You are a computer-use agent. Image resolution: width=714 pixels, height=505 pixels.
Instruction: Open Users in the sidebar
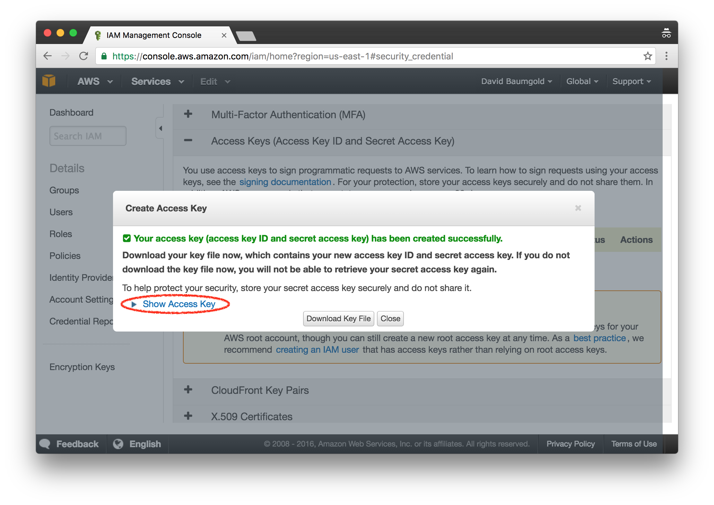point(61,212)
